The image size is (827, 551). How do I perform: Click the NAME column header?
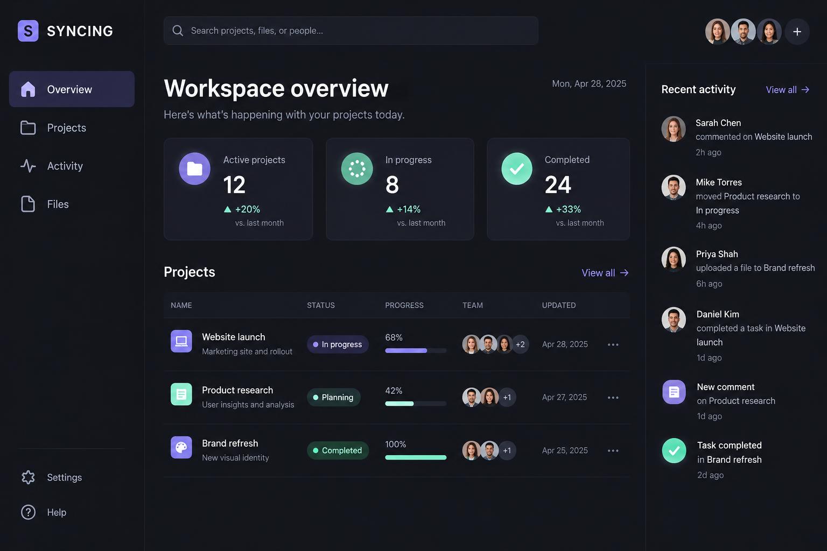(181, 305)
